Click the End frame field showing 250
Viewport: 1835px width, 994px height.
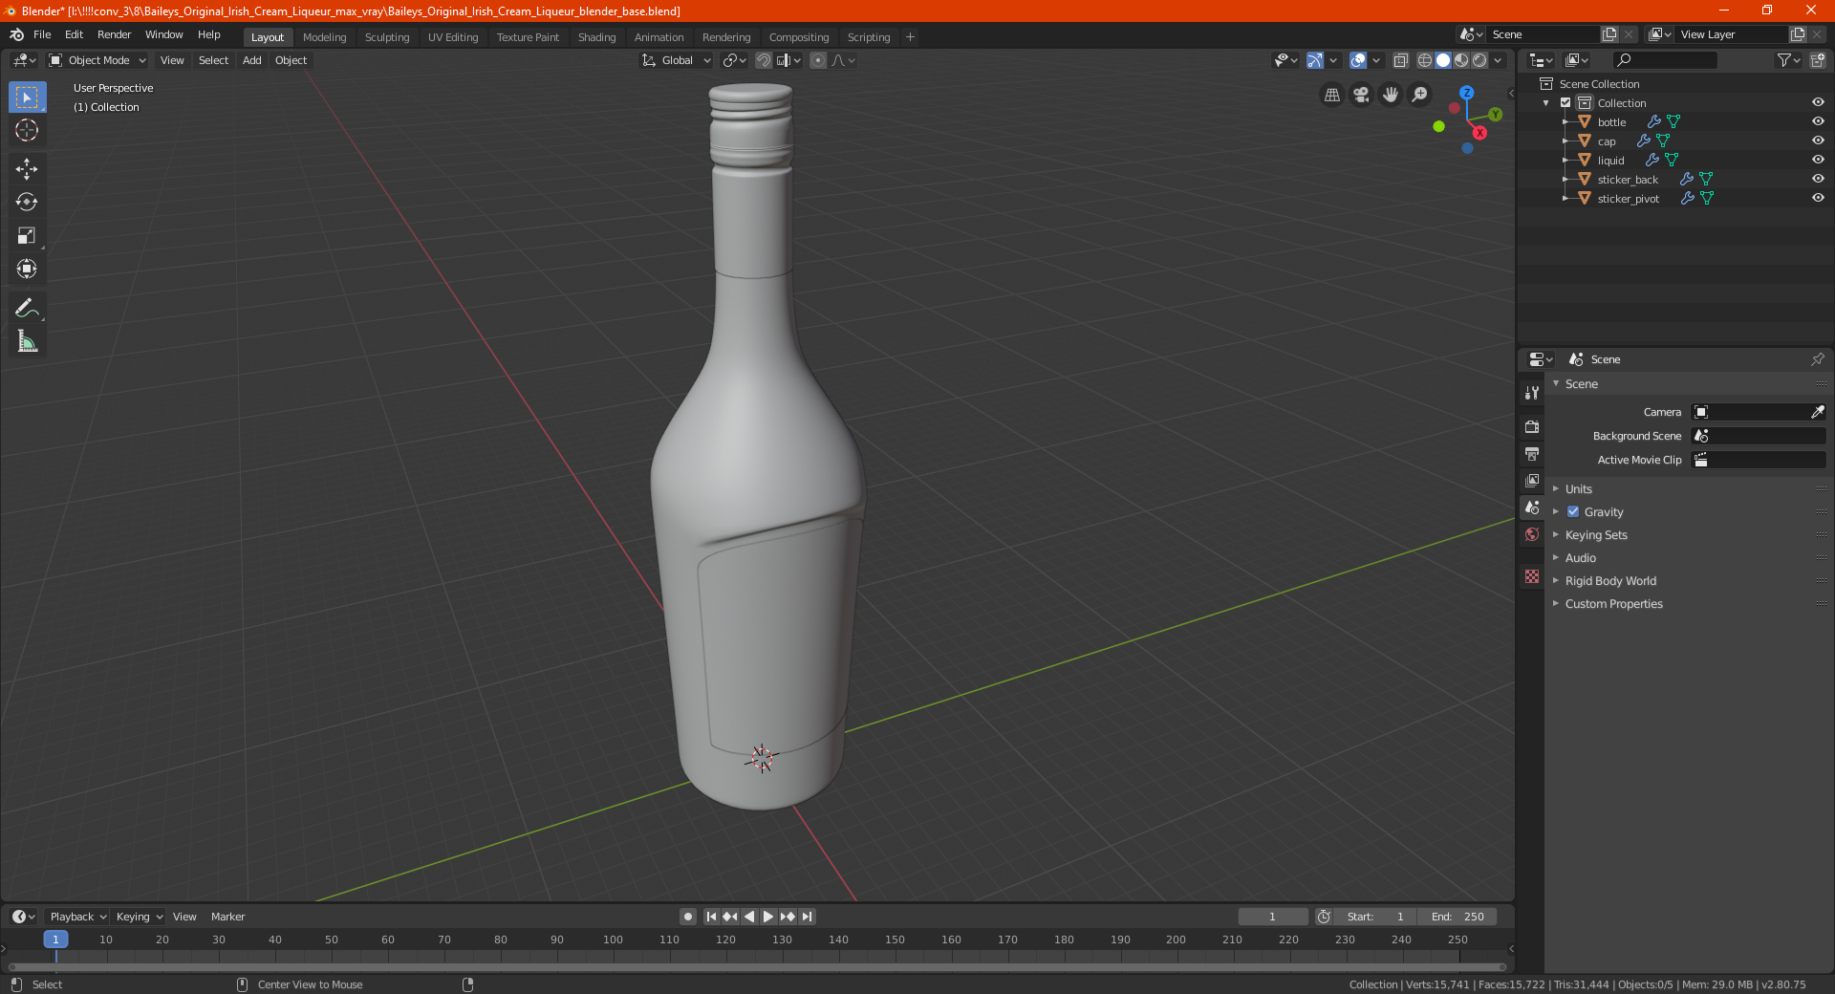pyautogui.click(x=1457, y=917)
